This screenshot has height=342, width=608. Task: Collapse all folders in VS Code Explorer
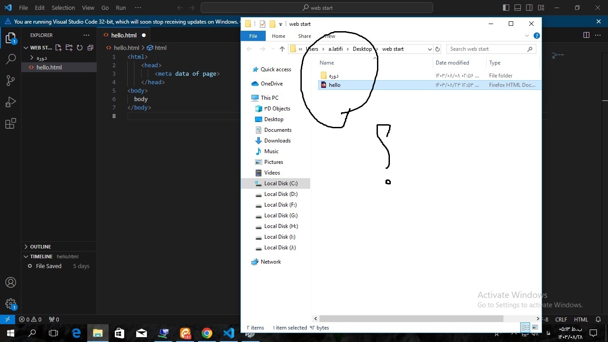pos(90,48)
